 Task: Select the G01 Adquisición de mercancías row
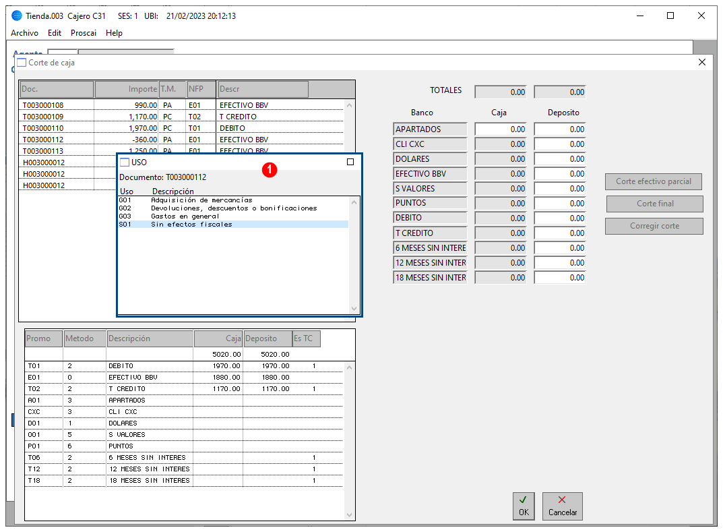[x=233, y=200]
